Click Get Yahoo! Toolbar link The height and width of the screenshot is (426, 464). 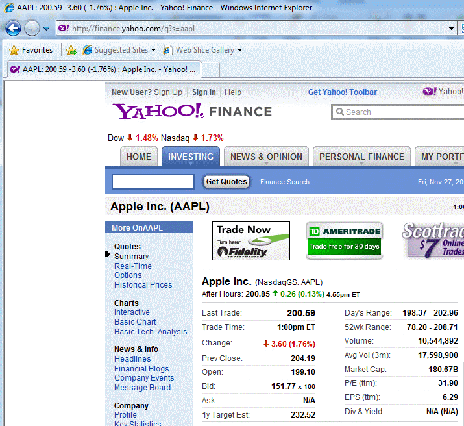343,92
